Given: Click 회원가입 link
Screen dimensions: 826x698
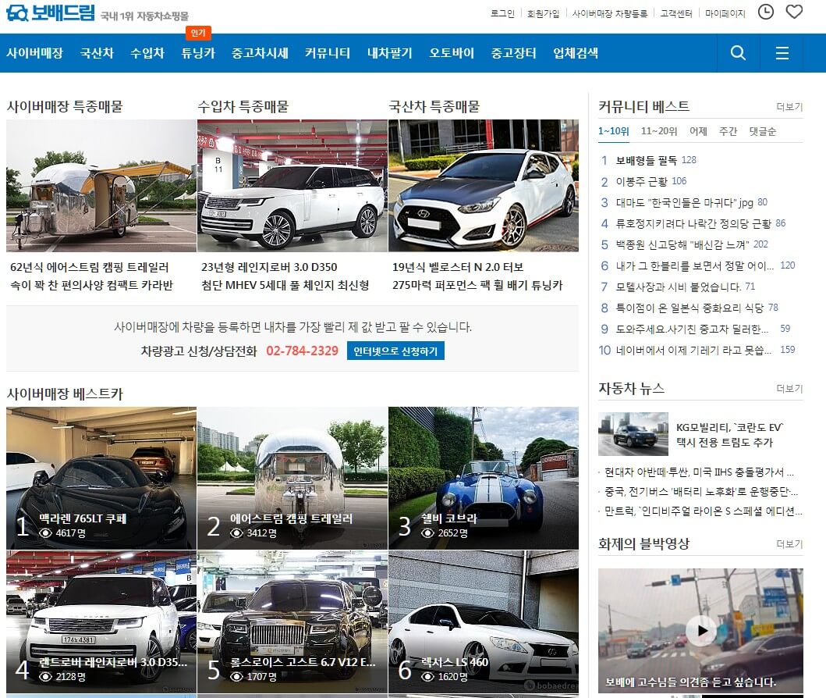Looking at the screenshot, I should click(x=543, y=14).
